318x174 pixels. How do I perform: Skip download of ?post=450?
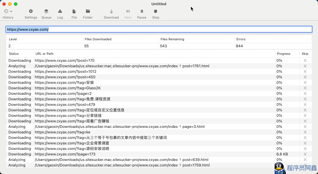305,77
